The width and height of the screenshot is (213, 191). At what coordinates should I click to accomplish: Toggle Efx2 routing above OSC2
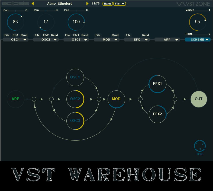46,35
